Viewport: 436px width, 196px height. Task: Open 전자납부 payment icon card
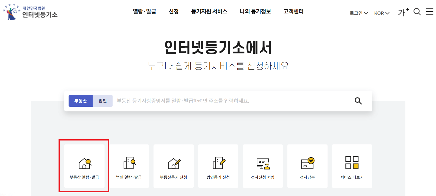(307, 166)
